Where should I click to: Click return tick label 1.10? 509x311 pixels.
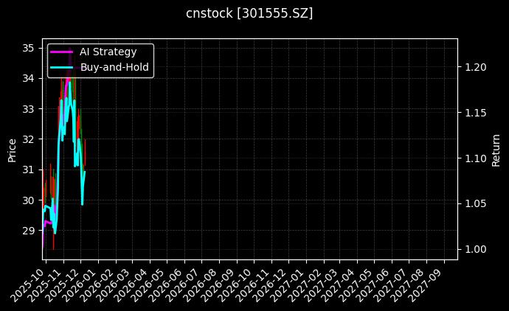pyautogui.click(x=476, y=158)
